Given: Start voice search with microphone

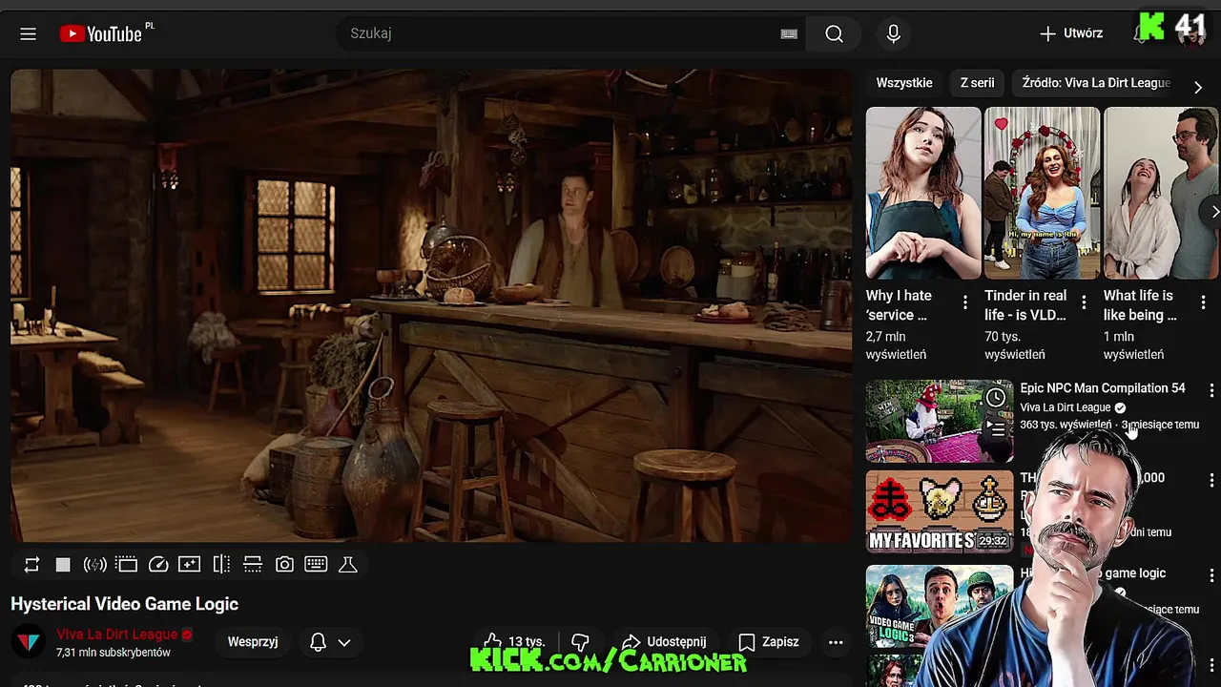Looking at the screenshot, I should point(893,33).
